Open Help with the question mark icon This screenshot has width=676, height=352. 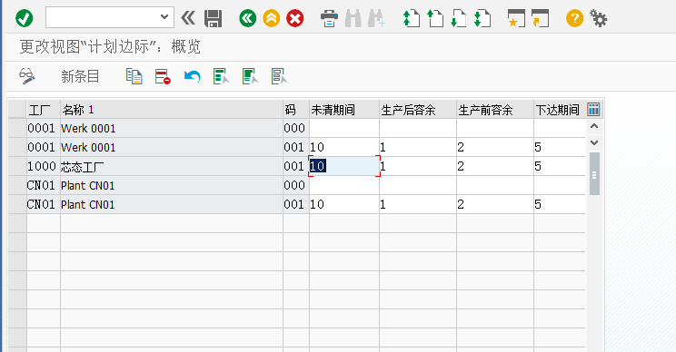pyautogui.click(x=574, y=18)
